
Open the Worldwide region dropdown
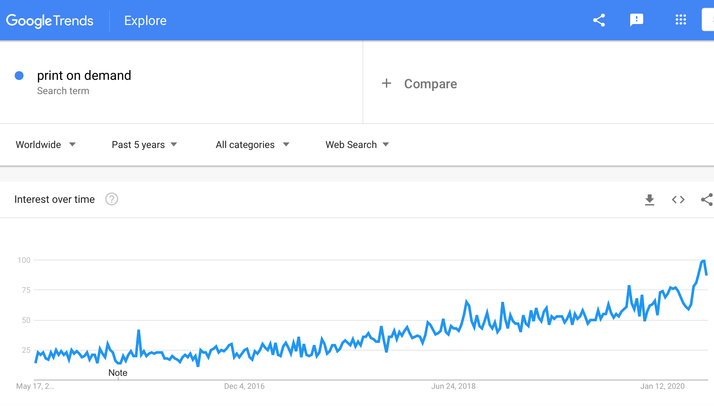[46, 144]
